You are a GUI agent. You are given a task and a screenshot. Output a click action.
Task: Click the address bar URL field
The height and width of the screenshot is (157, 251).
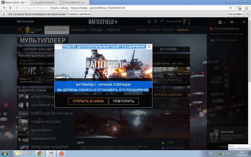(123, 8)
